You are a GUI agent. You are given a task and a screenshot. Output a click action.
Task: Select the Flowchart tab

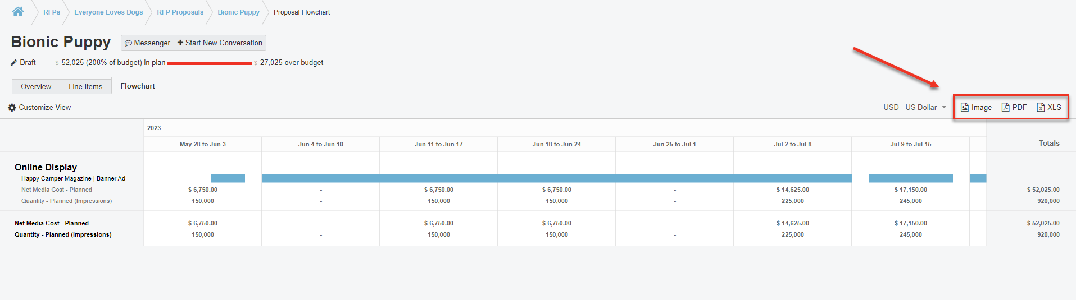point(138,86)
